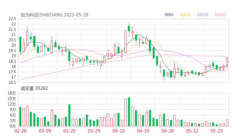
Task: Click the 05-12 date tick label
Action: click(192, 131)
